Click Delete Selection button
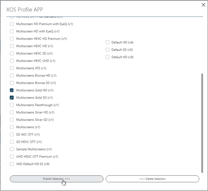 coord(153,179)
